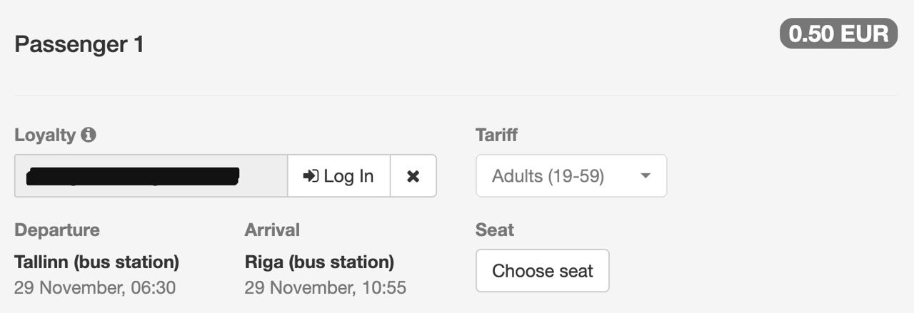Click the Passenger 1 heading
Image resolution: width=914 pixels, height=313 pixels.
coord(79,44)
